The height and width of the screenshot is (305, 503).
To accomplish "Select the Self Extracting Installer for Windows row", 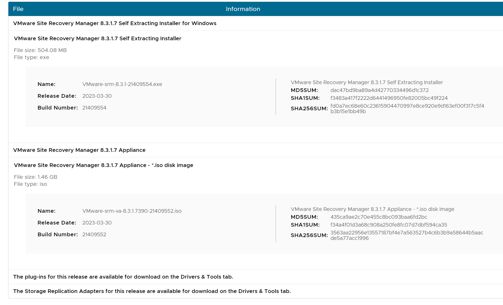I will [x=115, y=23].
